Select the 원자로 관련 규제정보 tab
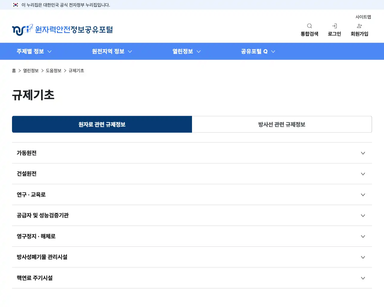Image resolution: width=384 pixels, height=307 pixels. (102, 124)
